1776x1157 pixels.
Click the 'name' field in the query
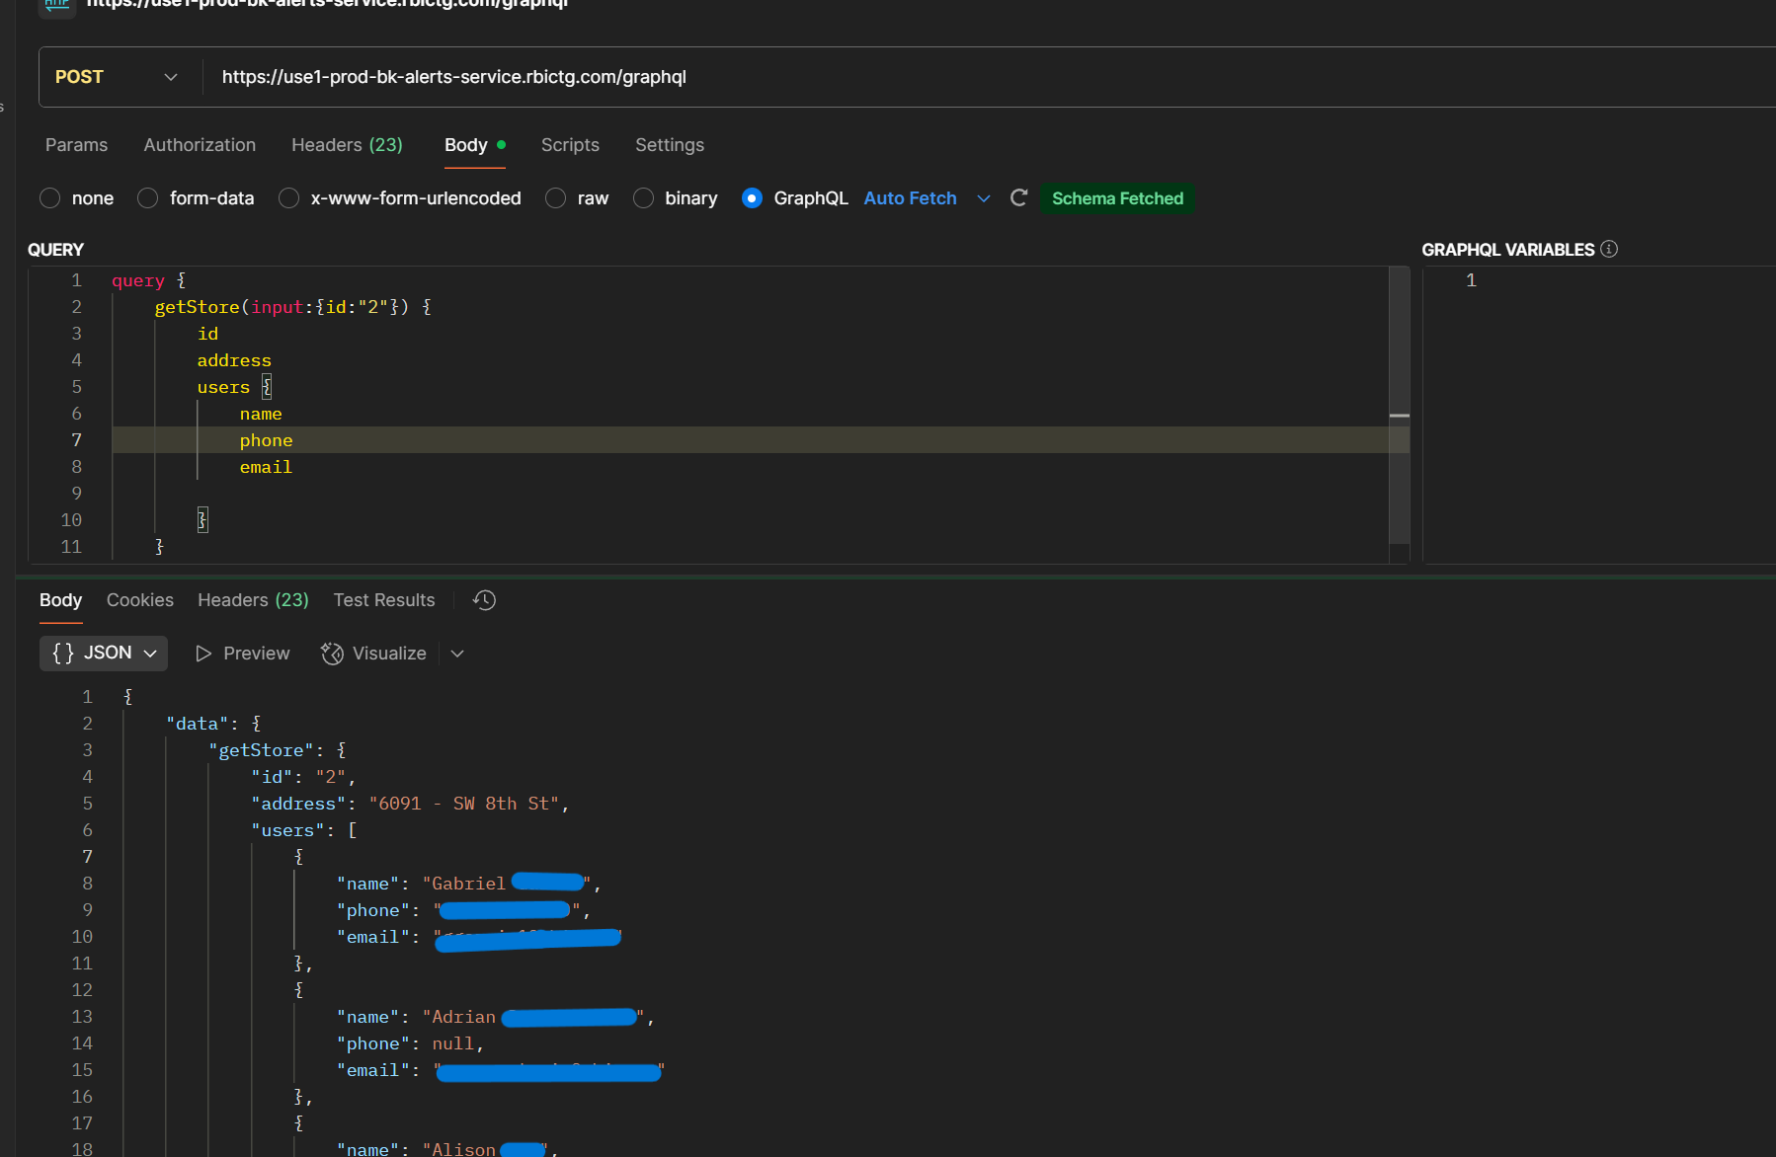[x=261, y=414]
